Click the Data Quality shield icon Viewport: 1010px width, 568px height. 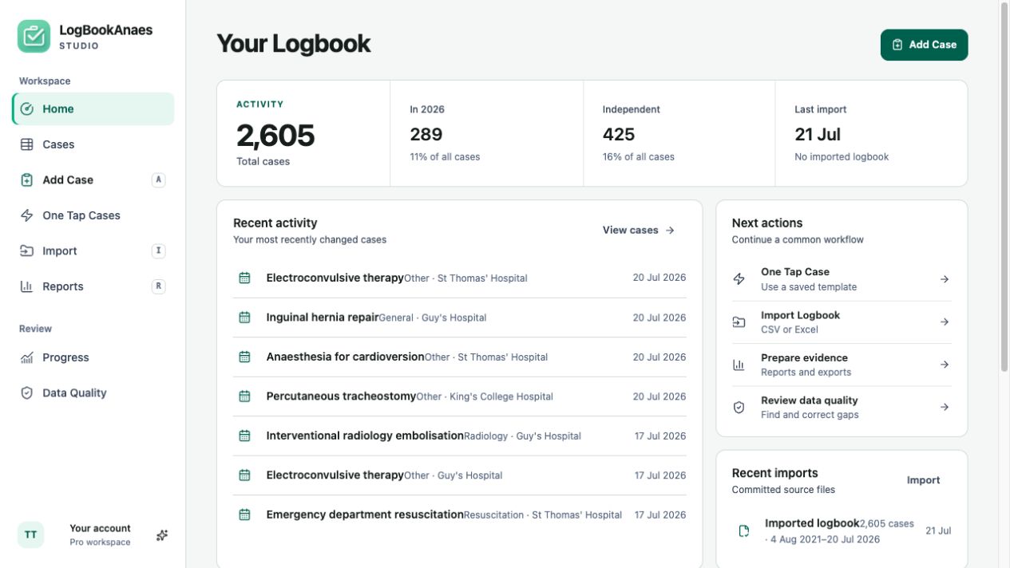(27, 393)
